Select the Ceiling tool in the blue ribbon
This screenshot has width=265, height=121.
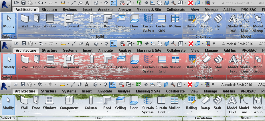click(x=121, y=21)
